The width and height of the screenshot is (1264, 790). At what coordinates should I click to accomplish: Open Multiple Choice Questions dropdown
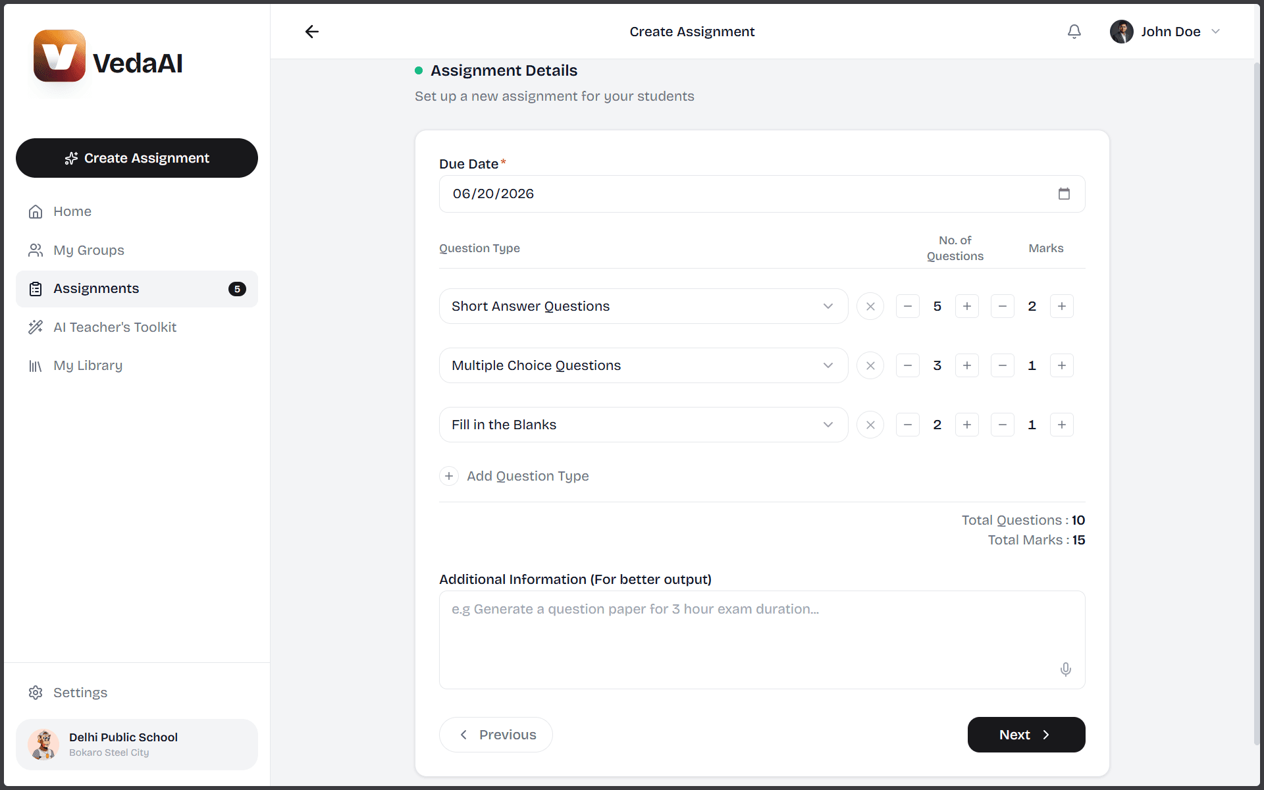(643, 365)
